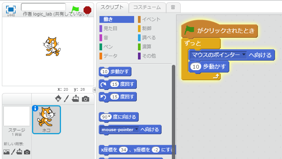Paint new sprite brush icon
The width and height of the screenshot is (282, 159).
[x=67, y=99]
